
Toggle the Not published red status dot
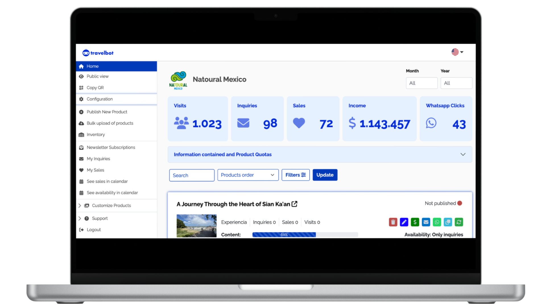point(460,203)
